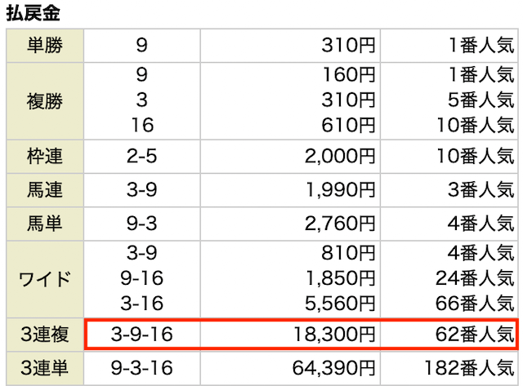
Task: Click the 9-3-16 combination cell
Action: [x=142, y=368]
